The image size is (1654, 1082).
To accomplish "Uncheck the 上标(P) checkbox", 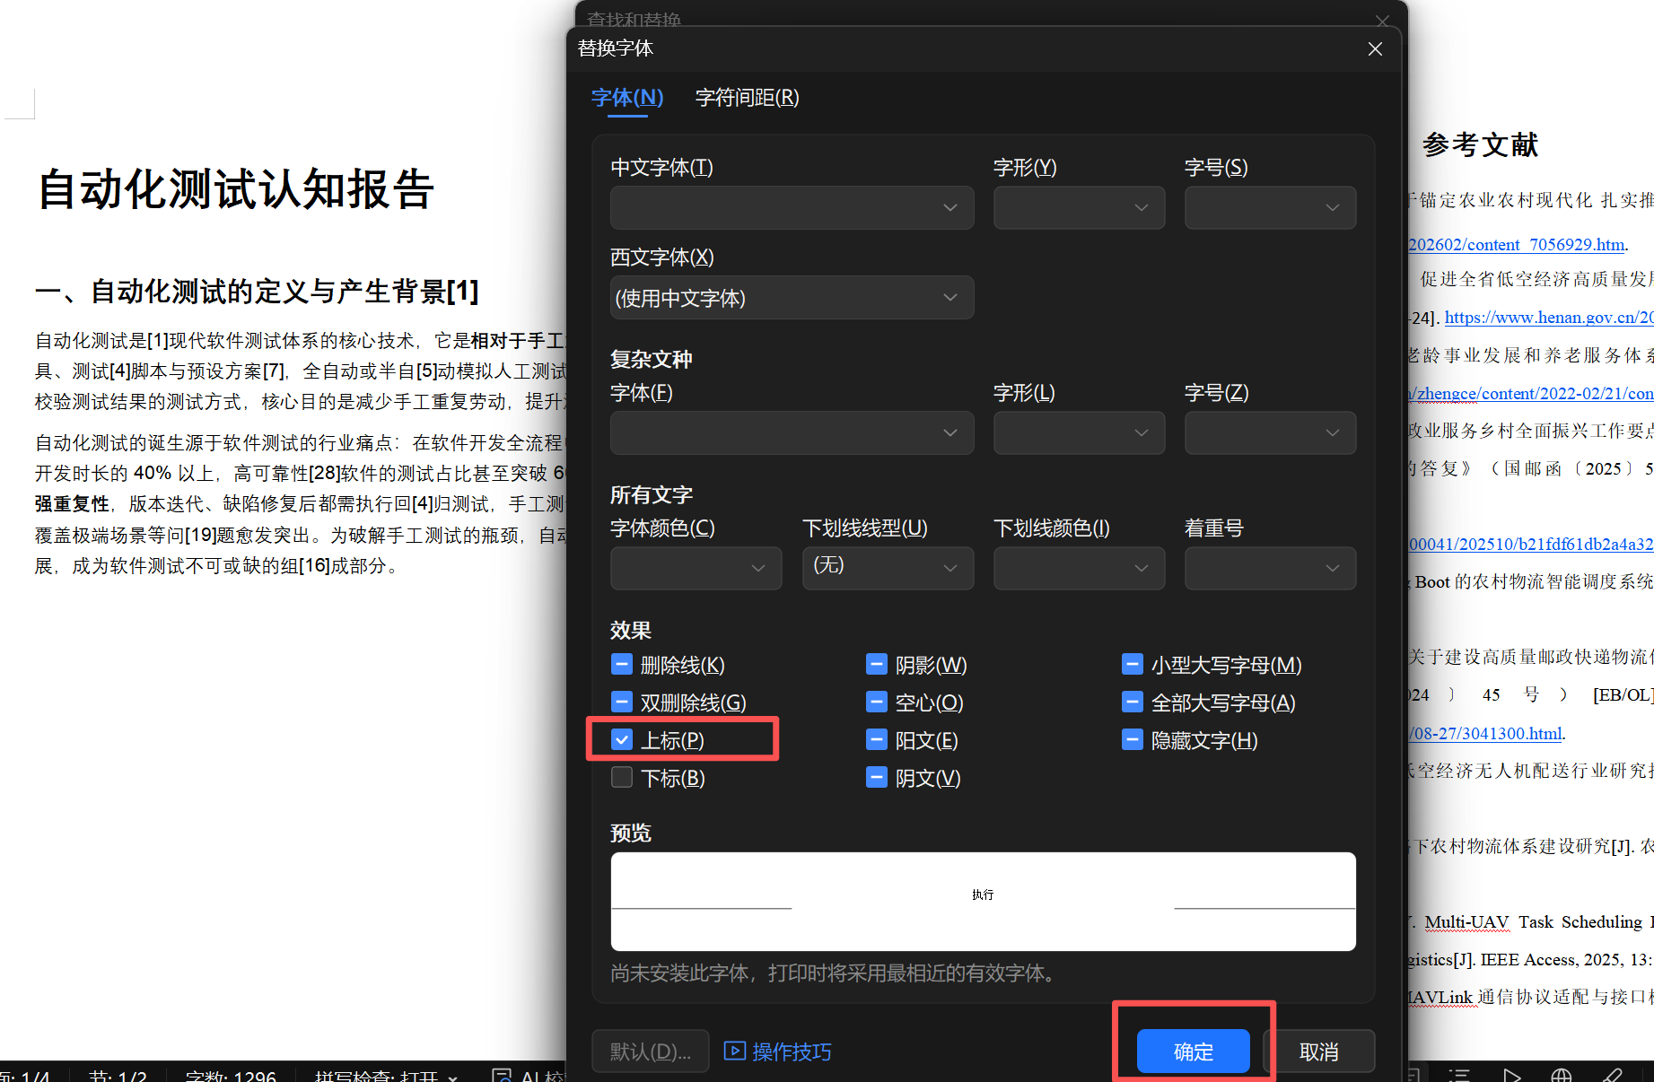I will (x=622, y=739).
